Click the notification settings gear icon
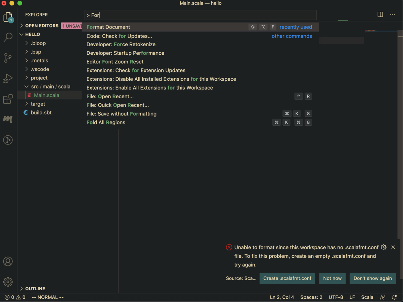This screenshot has width=403, height=302. click(x=384, y=247)
